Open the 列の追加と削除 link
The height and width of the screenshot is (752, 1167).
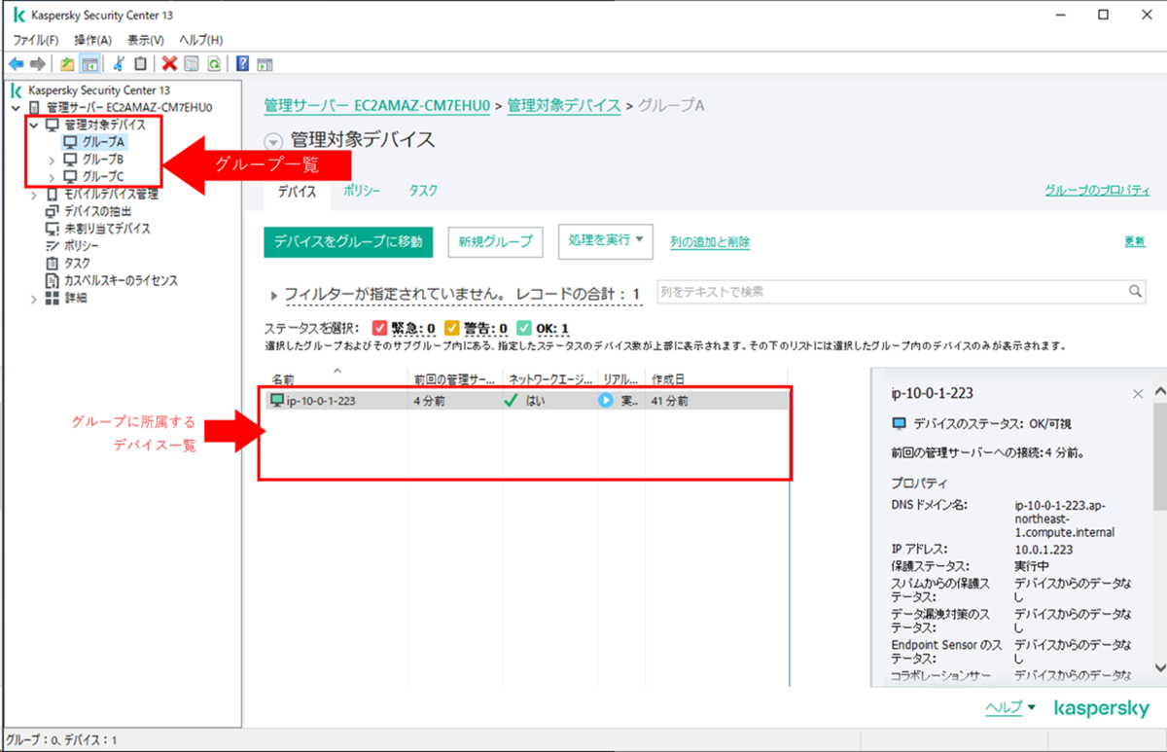point(710,242)
